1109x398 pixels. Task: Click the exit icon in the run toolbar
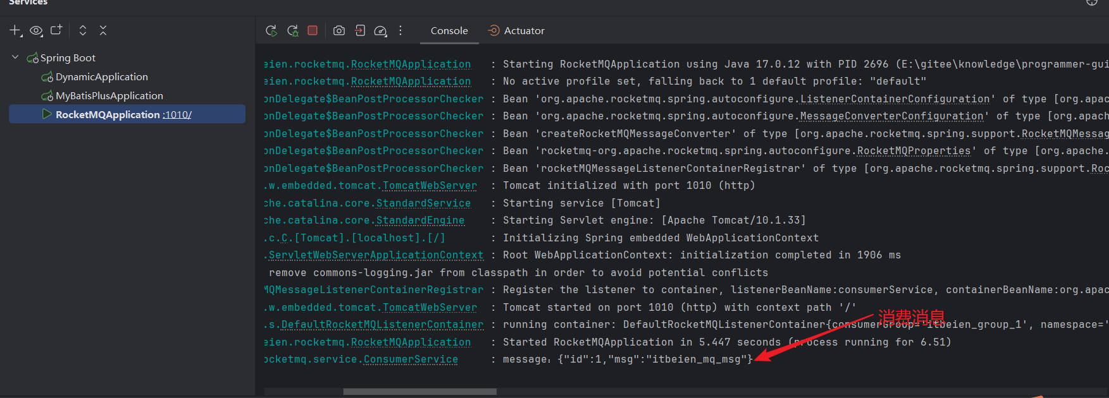click(360, 30)
